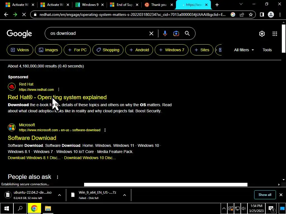286x214 pixels.
Task: Open options for the Red Hat ad
Action: coord(59,89)
